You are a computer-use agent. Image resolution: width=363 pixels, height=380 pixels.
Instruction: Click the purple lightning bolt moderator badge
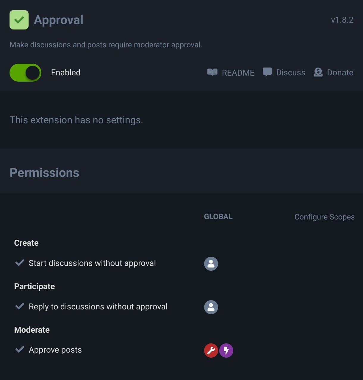[x=226, y=351]
